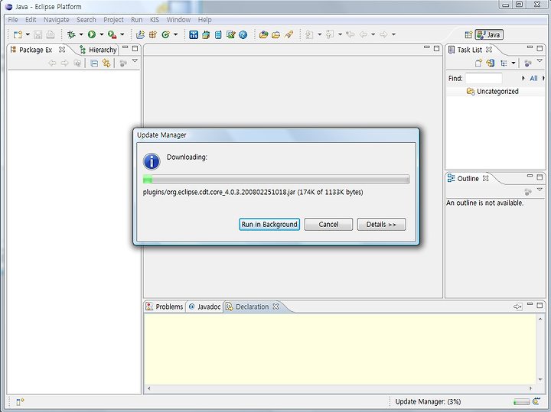This screenshot has width=551, height=412.
Task: Open the File menu
Action: [13, 20]
